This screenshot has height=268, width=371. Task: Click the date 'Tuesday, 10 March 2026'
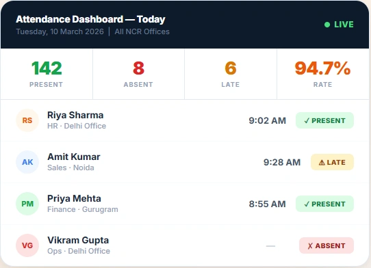pos(60,31)
